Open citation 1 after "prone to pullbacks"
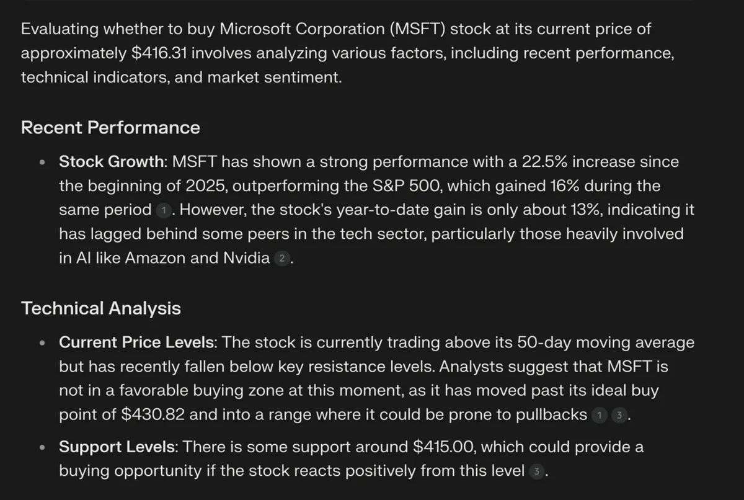This screenshot has height=500, width=744. (x=599, y=416)
